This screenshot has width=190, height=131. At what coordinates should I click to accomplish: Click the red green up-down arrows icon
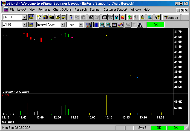coord(130,17)
